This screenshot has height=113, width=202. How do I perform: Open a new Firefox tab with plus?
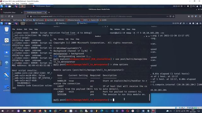pos(49,13)
